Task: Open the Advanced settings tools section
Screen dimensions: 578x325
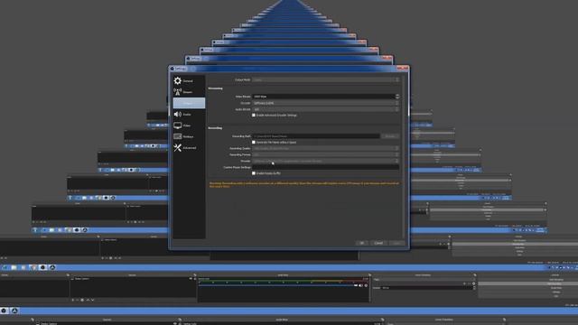Action: [x=189, y=148]
